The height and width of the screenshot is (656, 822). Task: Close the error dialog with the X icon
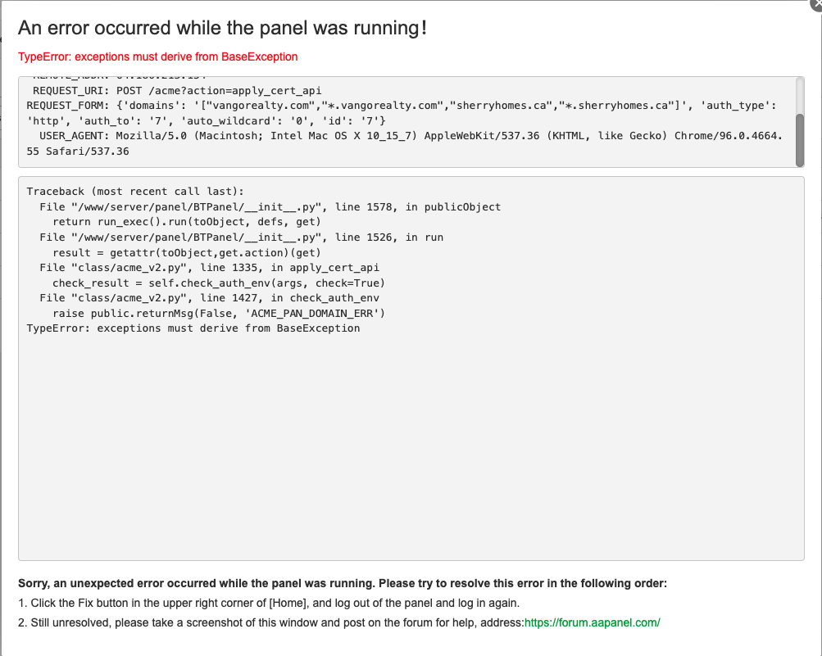coord(815,4)
